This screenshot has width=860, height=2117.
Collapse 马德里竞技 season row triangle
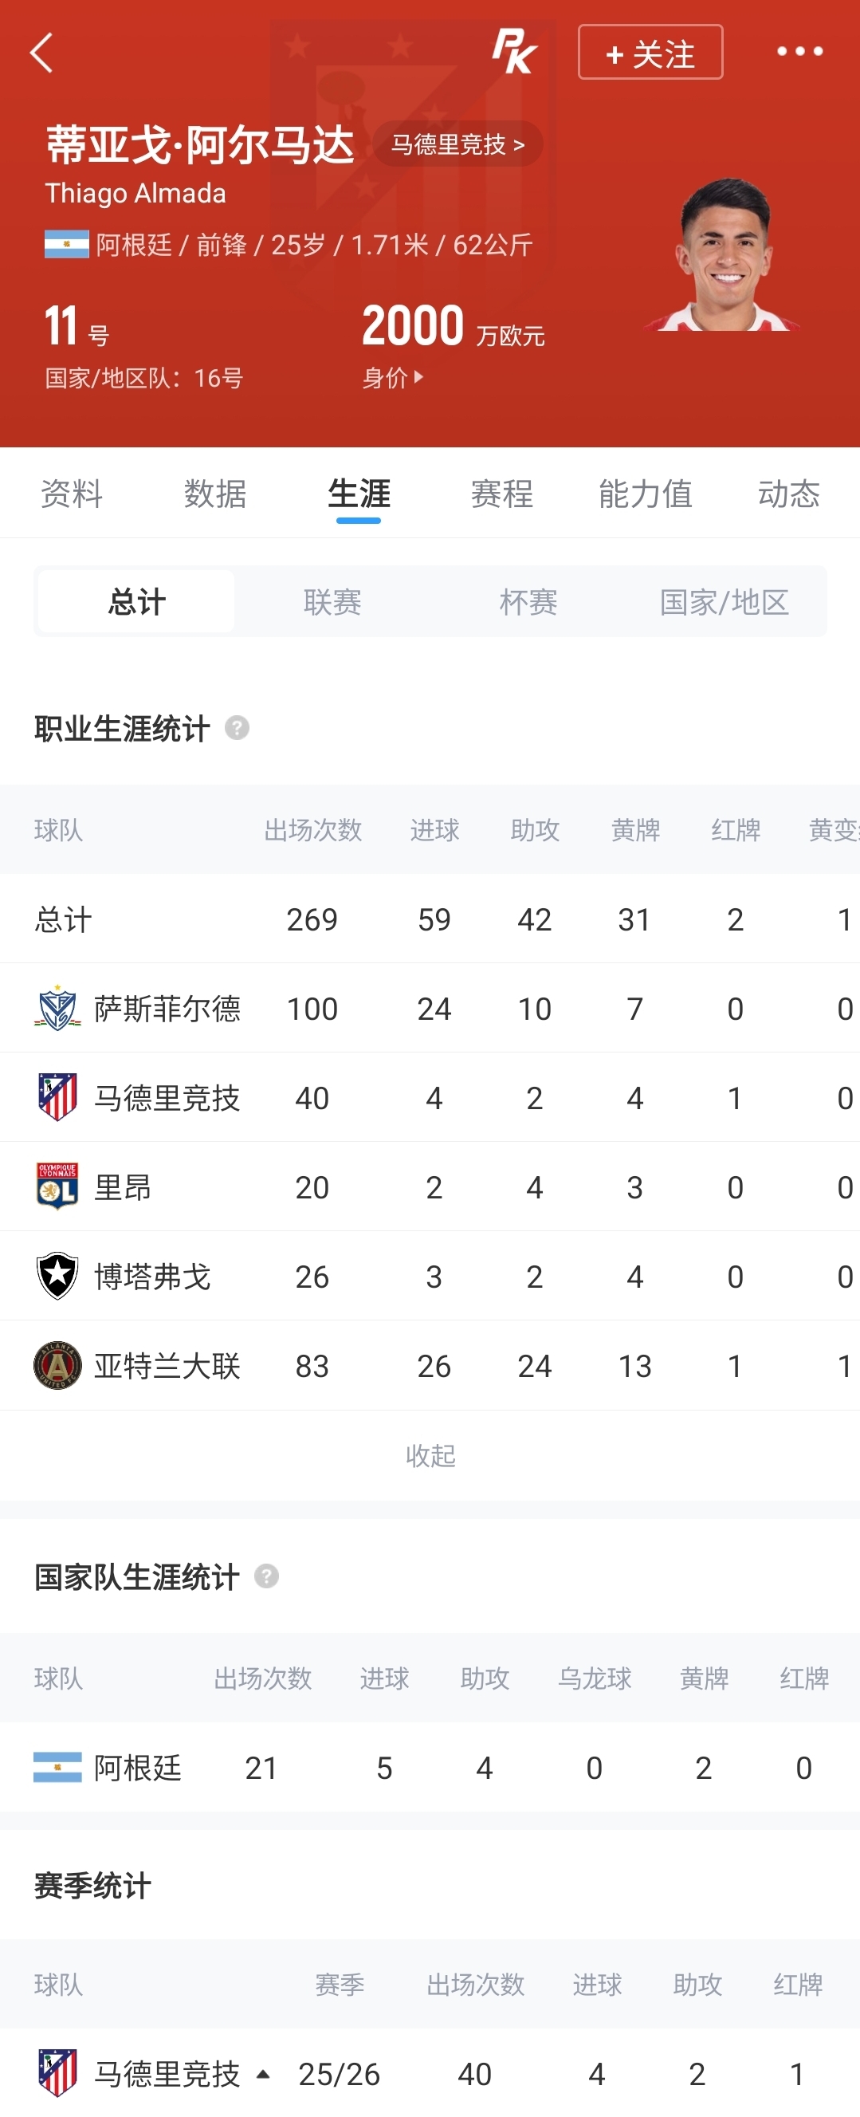(x=263, y=2073)
